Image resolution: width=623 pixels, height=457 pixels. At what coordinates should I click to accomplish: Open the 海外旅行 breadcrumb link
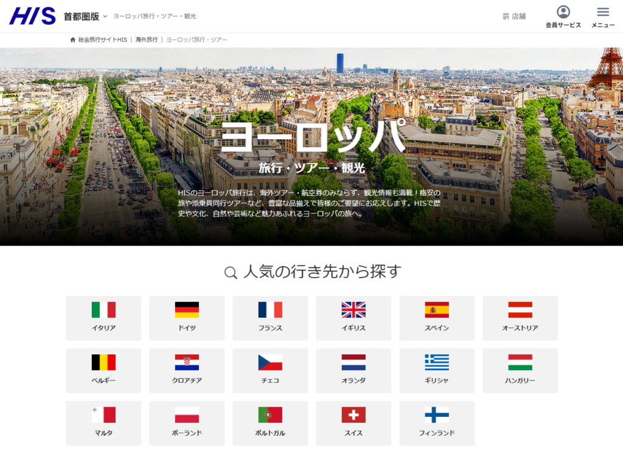click(x=147, y=40)
